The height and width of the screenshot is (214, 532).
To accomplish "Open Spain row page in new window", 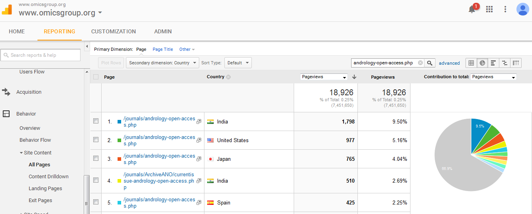I will tap(199, 203).
